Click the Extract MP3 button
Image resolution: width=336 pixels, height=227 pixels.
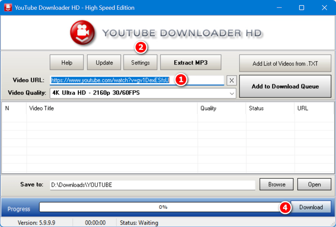point(191,62)
